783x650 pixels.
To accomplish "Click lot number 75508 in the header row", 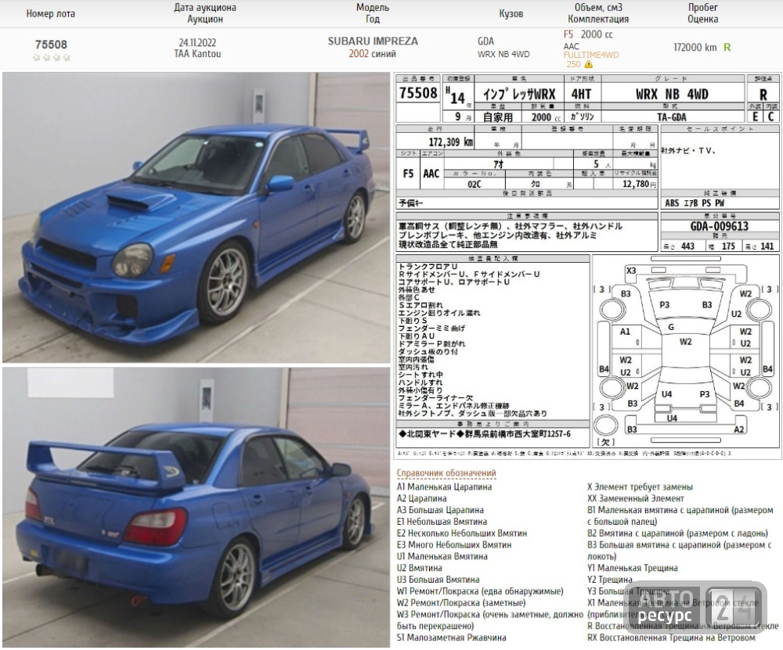I will [51, 45].
